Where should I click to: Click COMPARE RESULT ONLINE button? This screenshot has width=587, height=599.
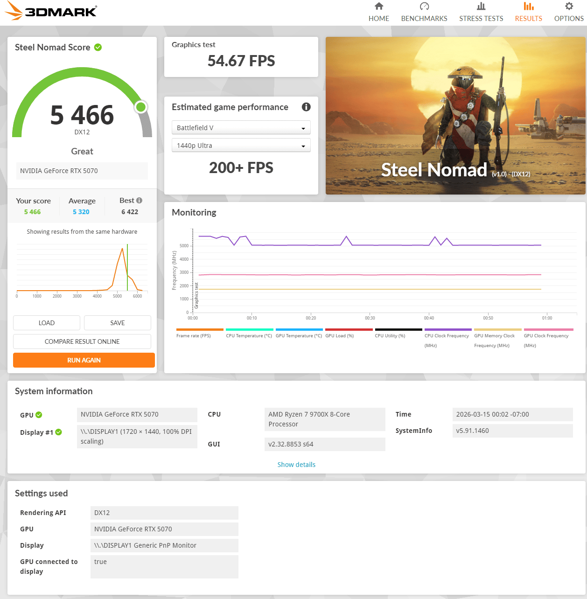[82, 341]
